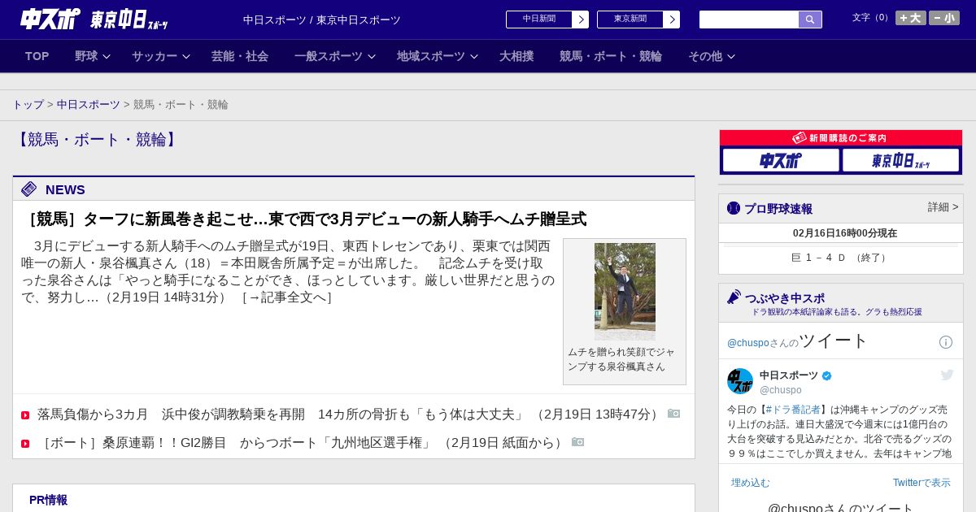Increase text size with the 大 button
The height and width of the screenshot is (512, 976).
911,18
